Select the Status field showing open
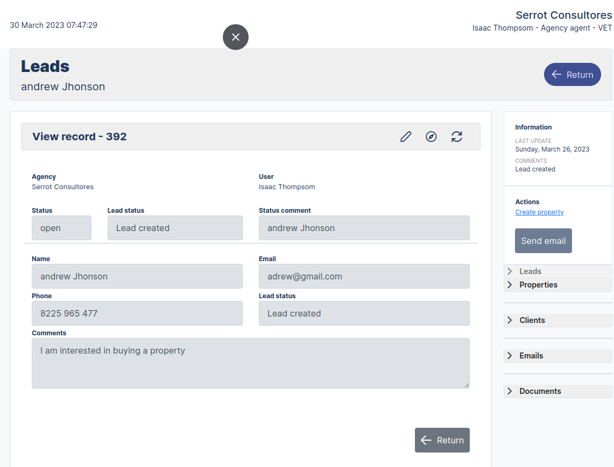 coord(61,228)
